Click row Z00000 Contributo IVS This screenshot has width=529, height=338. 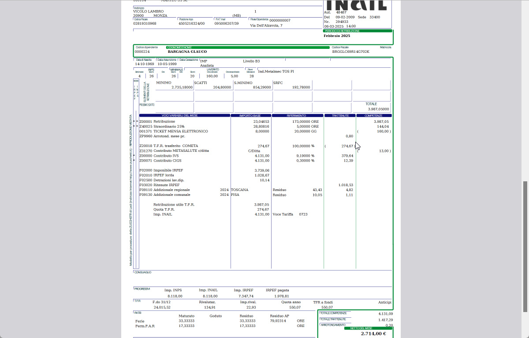coord(265,155)
